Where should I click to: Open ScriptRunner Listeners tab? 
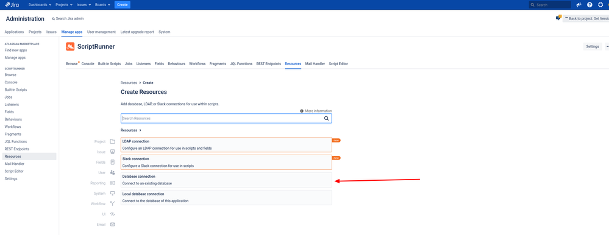coord(143,63)
